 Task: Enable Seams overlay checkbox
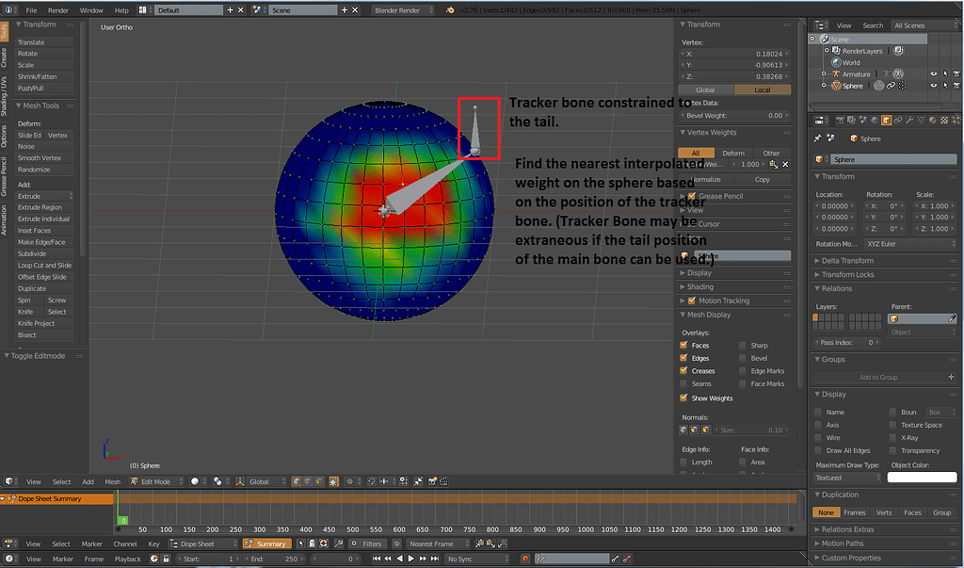coord(683,383)
